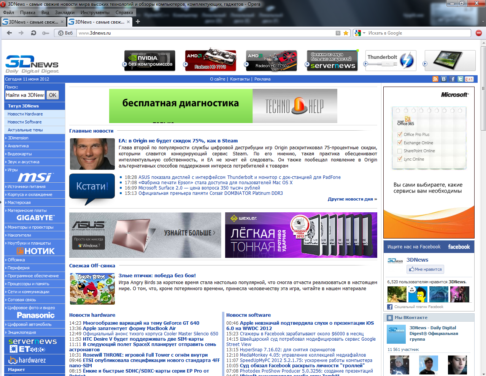Screen dimensions: 486x376
Task: Click the Найти на 3DNews search field
Action: click(x=25, y=95)
